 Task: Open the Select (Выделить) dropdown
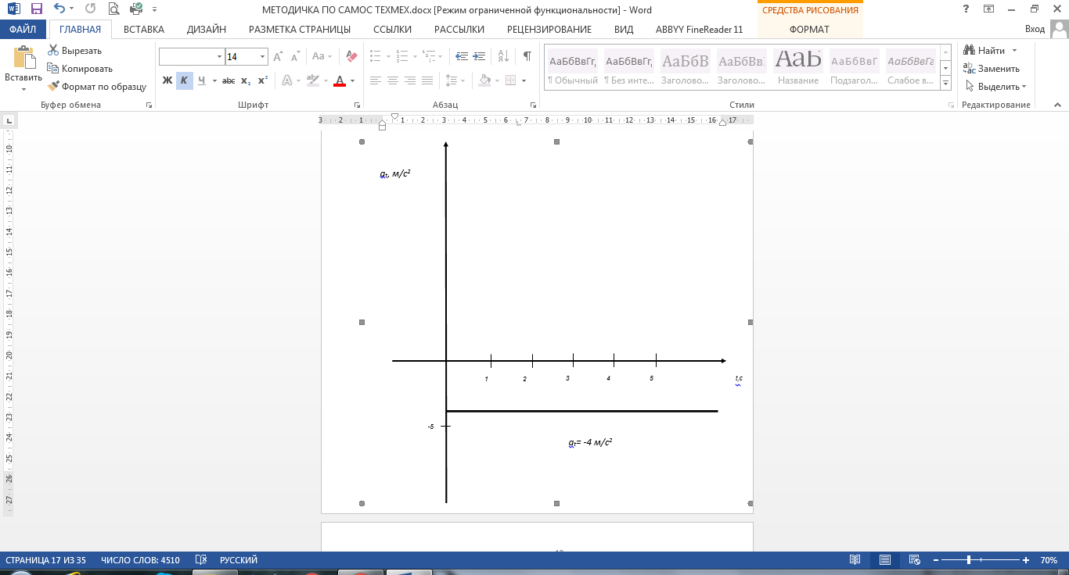point(996,87)
